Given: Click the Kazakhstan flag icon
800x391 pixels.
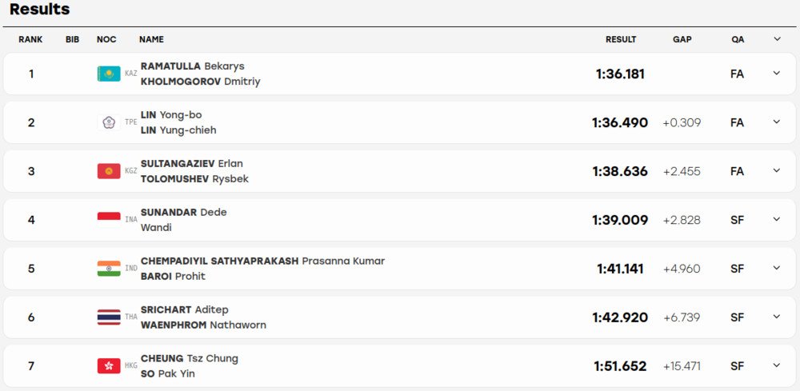Looking at the screenshot, I should [109, 74].
